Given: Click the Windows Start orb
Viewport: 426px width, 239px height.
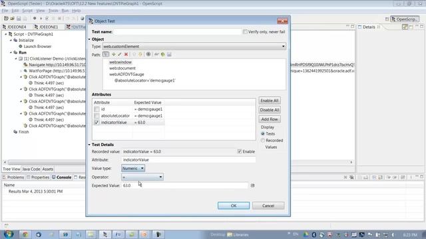Looking at the screenshot, I should [9, 234].
